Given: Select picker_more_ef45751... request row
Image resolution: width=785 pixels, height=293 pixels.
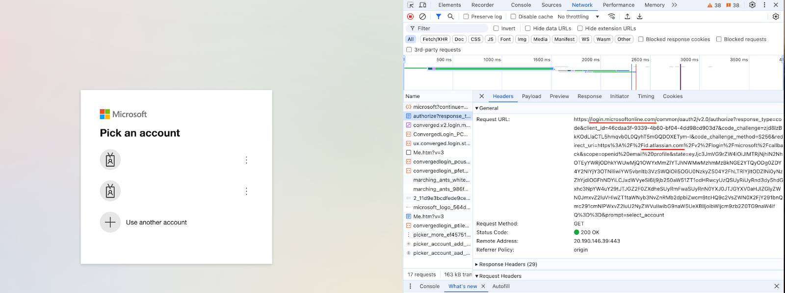Looking at the screenshot, I should 438,235.
